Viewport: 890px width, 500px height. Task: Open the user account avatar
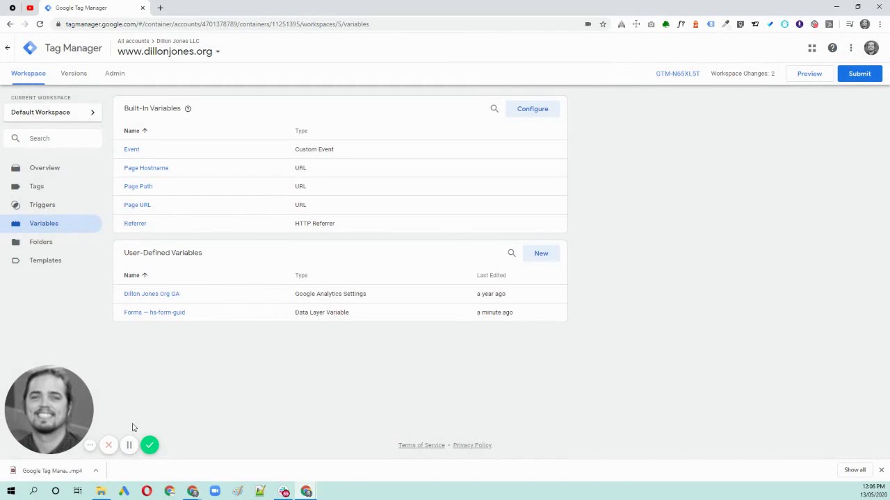[x=871, y=48]
